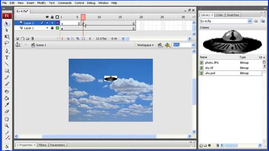The height and width of the screenshot is (151, 269).
Task: Toggle onion skin outlines
Action: pos(72,39)
